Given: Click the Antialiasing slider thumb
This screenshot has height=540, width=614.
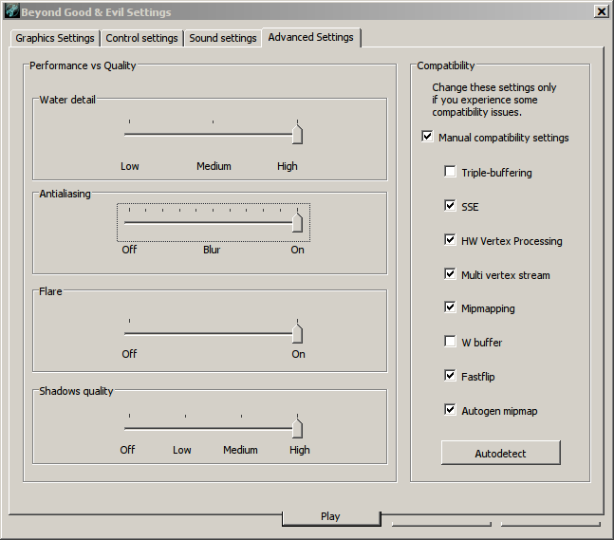Looking at the screenshot, I should tap(298, 221).
